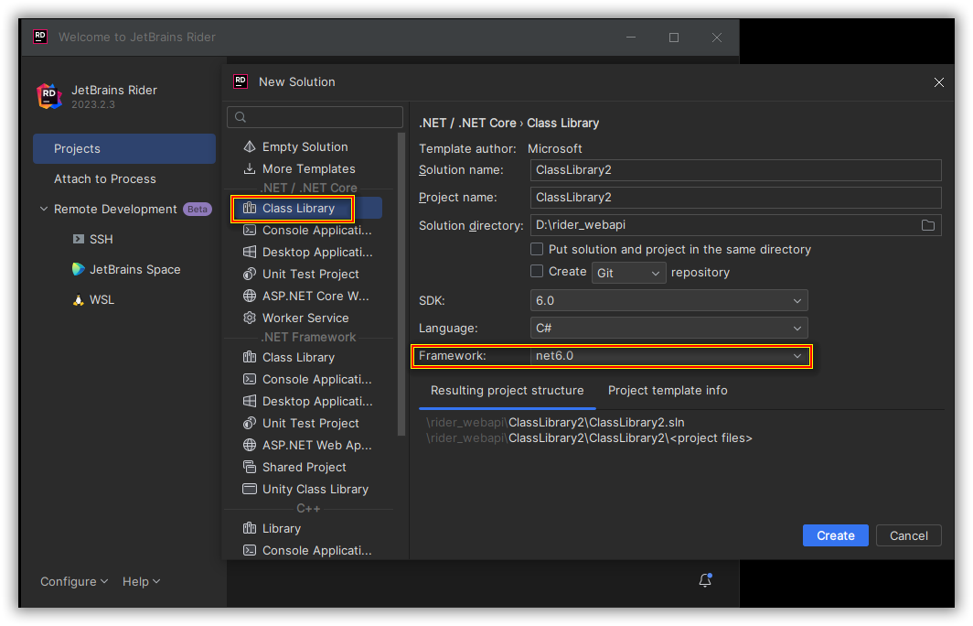Switch to Project template info tab
973x626 pixels.
(x=668, y=391)
